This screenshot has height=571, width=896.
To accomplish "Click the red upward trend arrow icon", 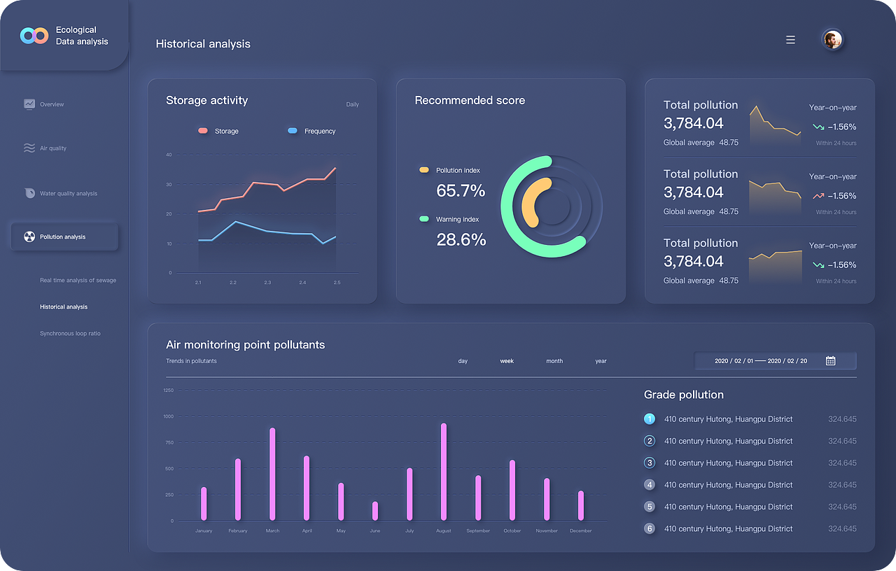I will [x=818, y=196].
